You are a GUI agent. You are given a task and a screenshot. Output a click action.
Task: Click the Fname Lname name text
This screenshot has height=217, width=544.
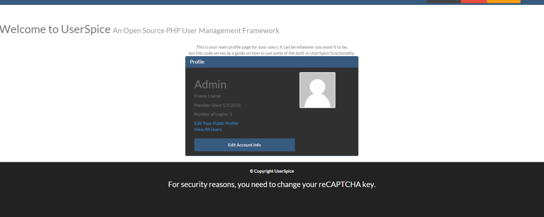207,96
